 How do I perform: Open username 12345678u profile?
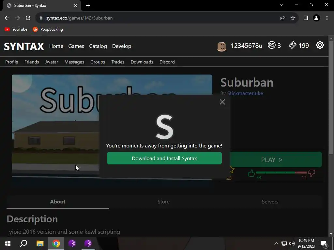[247, 46]
